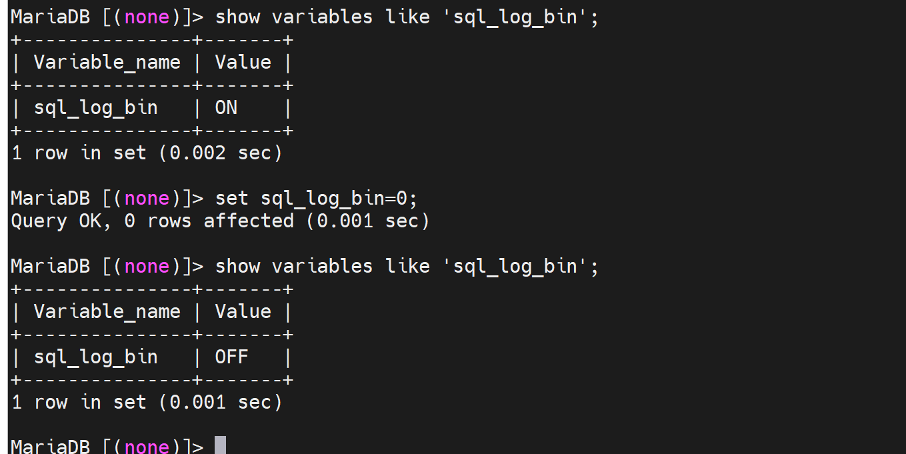The width and height of the screenshot is (906, 454).
Task: Click the sql_log_bin cell beside the OFF value
Action: (95, 357)
